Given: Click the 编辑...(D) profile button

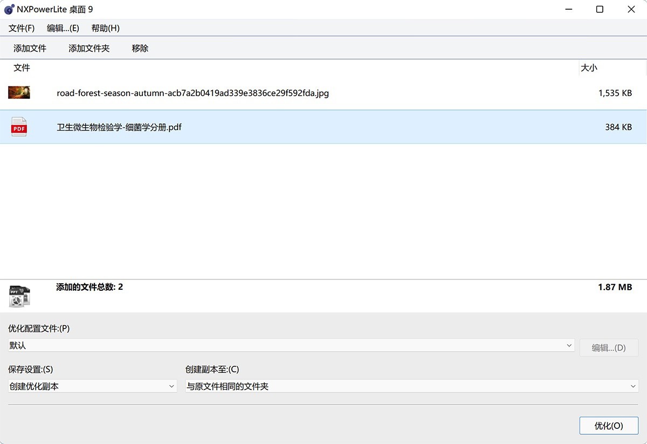Looking at the screenshot, I should click(x=609, y=348).
